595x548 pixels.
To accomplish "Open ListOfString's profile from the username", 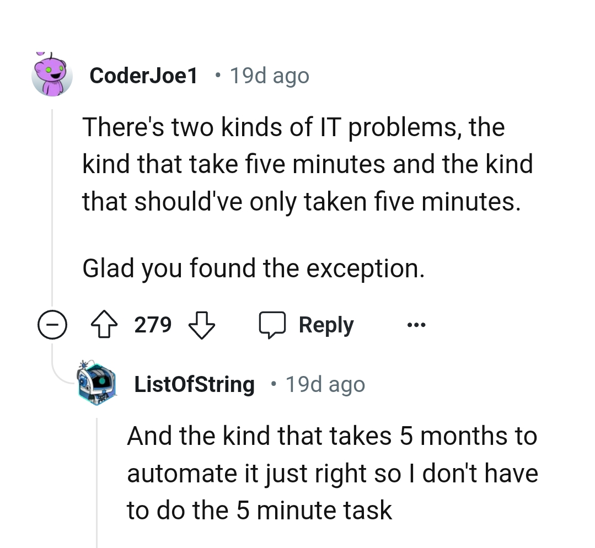I will (x=194, y=384).
